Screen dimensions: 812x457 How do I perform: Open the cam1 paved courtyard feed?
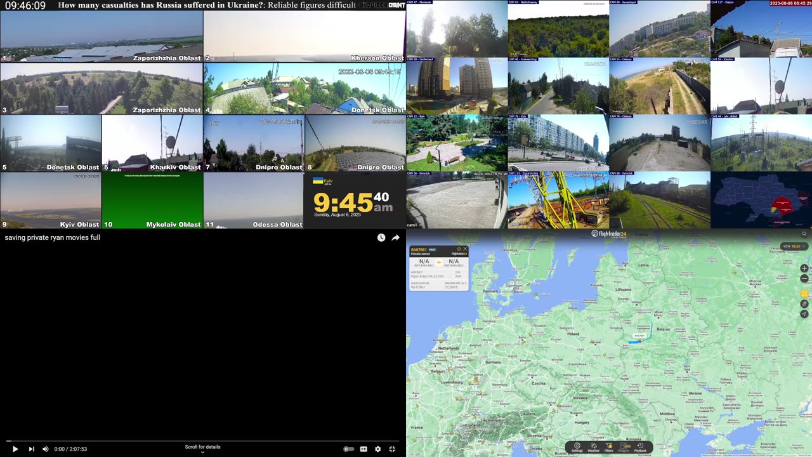457,200
